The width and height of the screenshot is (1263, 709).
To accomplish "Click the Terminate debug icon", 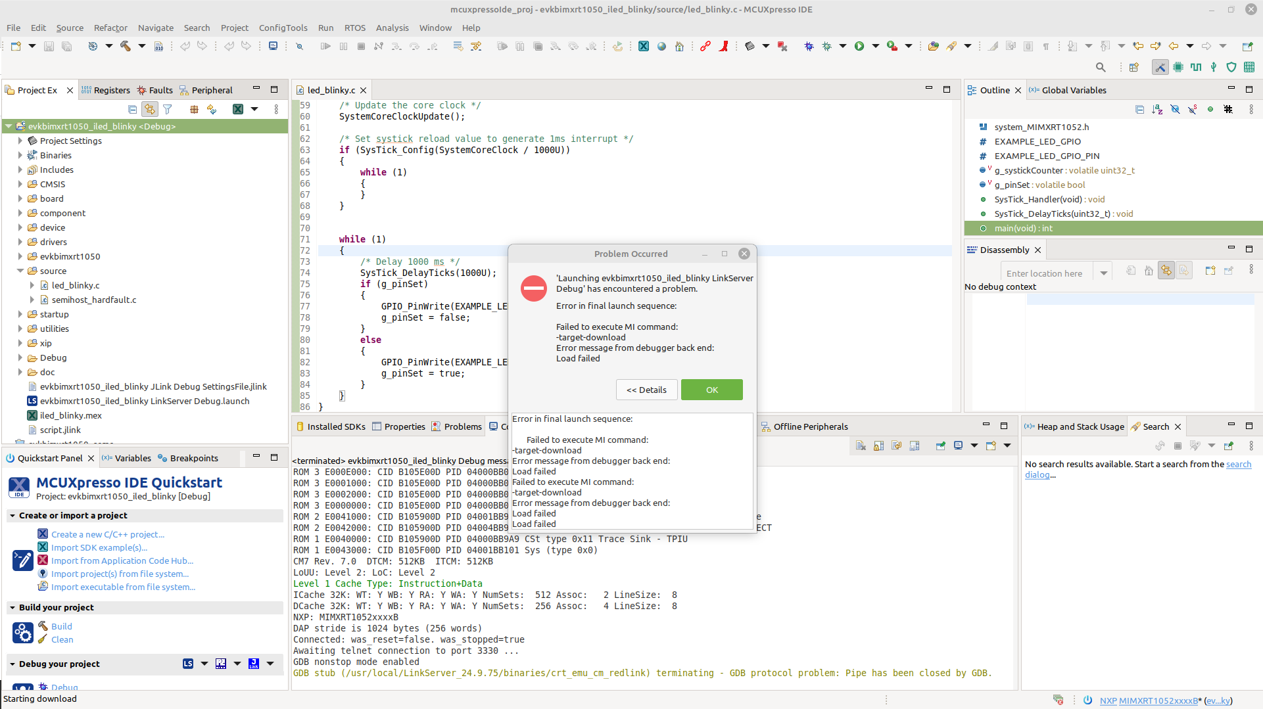I will (361, 46).
